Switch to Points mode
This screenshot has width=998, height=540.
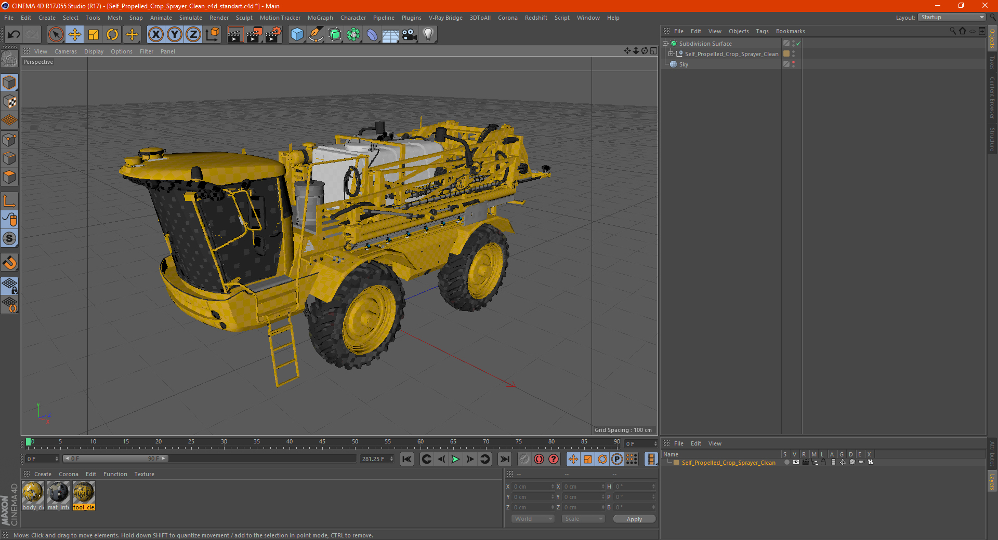[9, 140]
